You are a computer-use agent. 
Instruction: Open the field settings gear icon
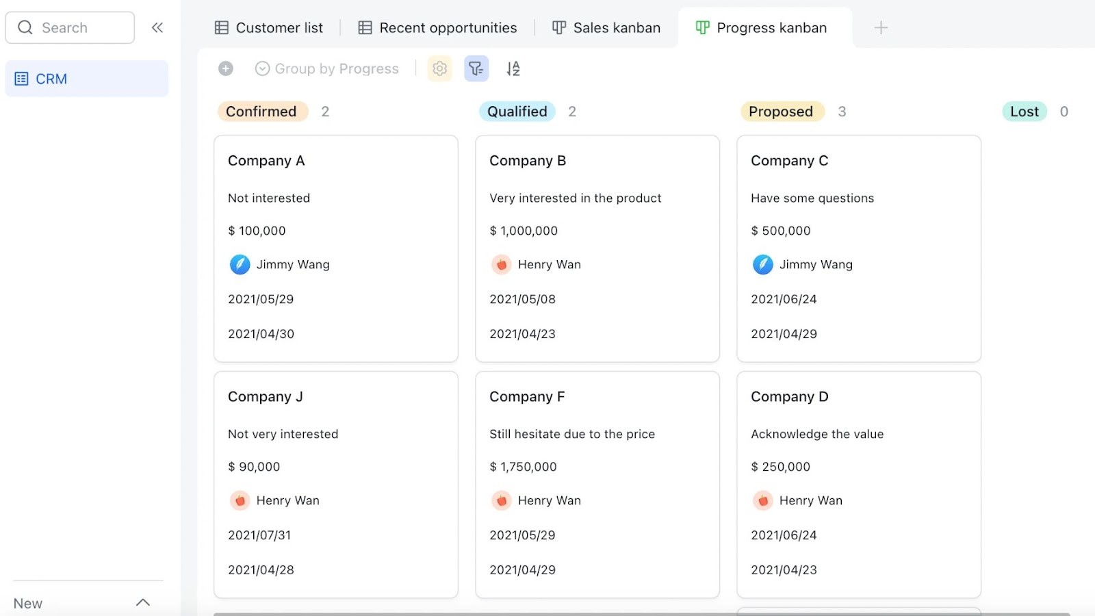tap(439, 68)
